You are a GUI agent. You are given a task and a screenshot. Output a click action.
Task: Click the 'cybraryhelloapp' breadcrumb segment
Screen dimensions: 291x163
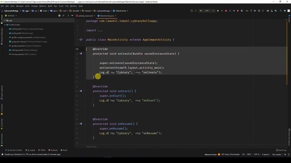click(102, 11)
